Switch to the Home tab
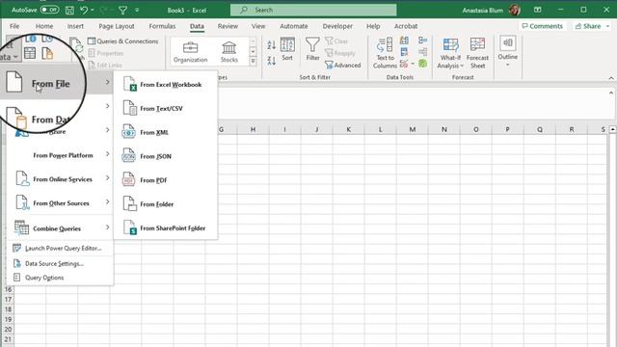This screenshot has height=347, width=617. (44, 26)
